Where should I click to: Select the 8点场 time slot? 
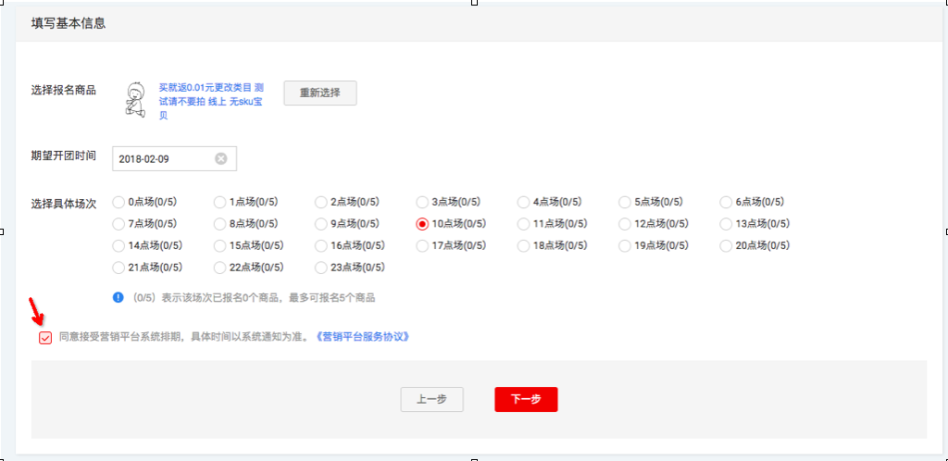[219, 224]
